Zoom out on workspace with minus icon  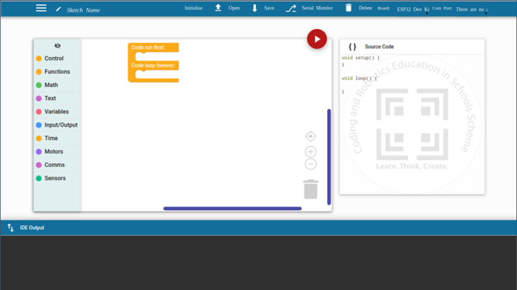[310, 164]
